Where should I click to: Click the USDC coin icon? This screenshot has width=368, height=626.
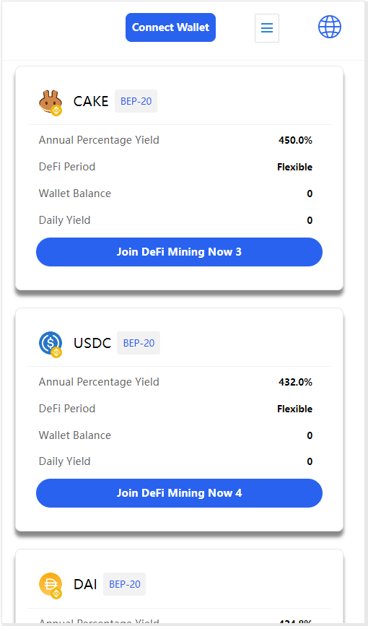(51, 344)
